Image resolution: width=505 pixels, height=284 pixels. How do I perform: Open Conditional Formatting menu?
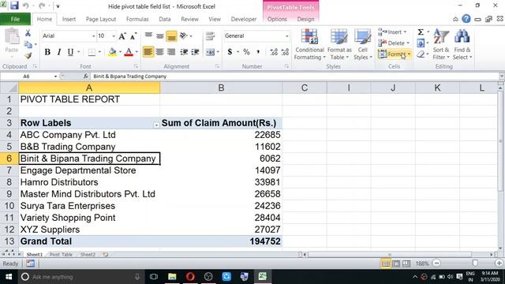point(309,44)
